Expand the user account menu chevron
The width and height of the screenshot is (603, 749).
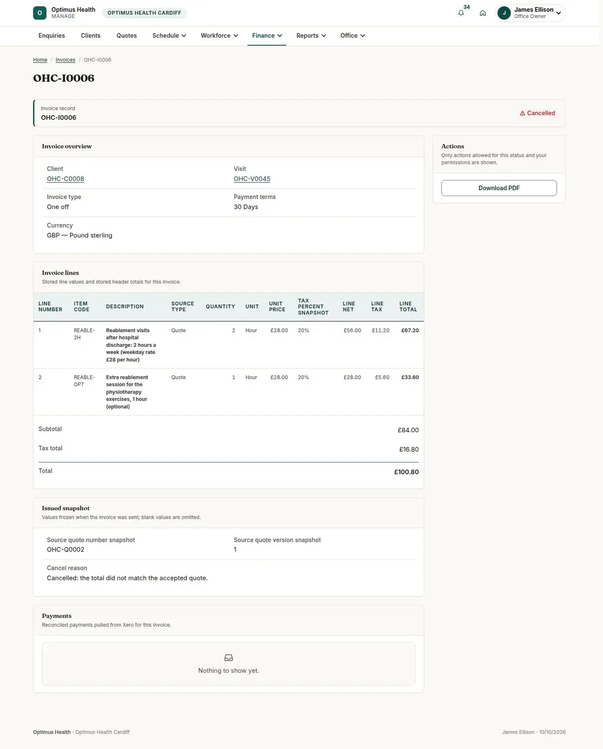(558, 13)
